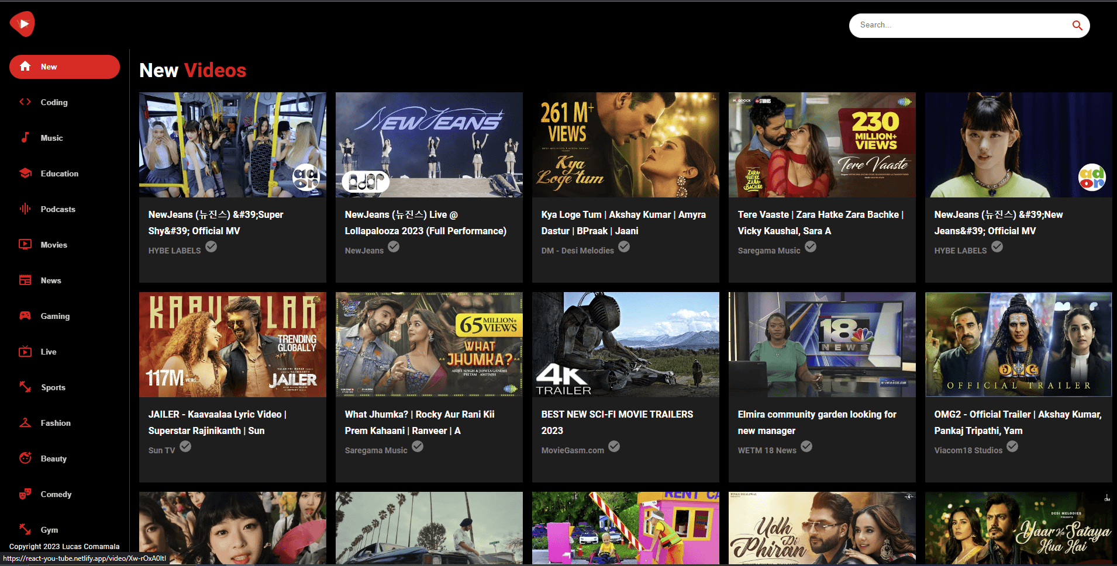
Task: Click the Sports dumbbell icon
Action: 25,387
